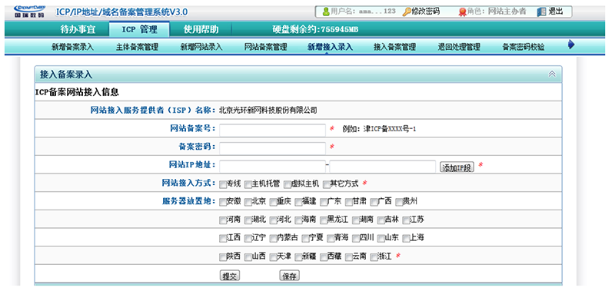Click the 保存 save button
The image size is (615, 291).
click(x=290, y=276)
